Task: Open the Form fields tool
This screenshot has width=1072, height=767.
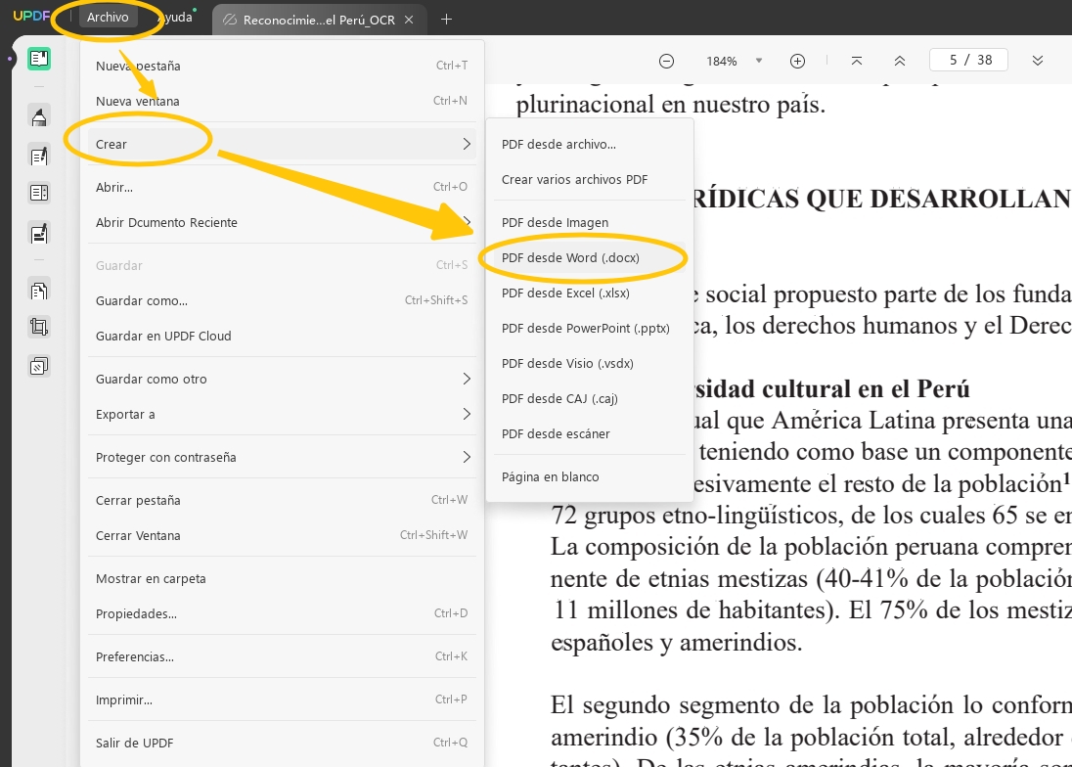Action: (39, 193)
